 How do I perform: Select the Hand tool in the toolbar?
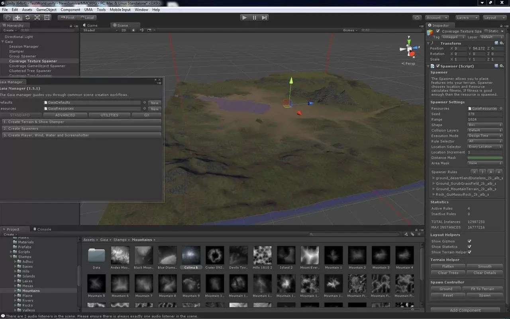pyautogui.click(x=8, y=18)
